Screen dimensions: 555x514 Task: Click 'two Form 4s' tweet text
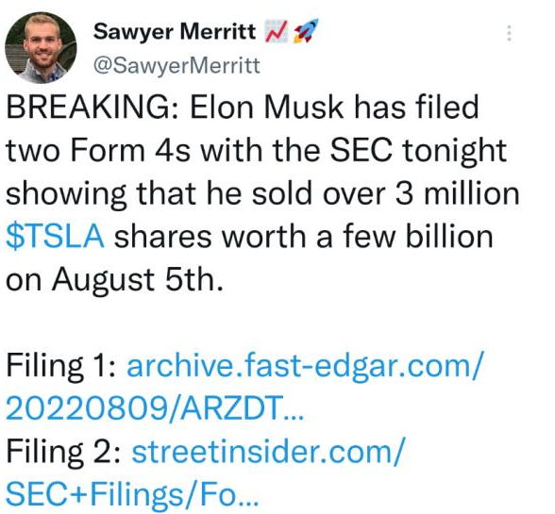(98, 150)
